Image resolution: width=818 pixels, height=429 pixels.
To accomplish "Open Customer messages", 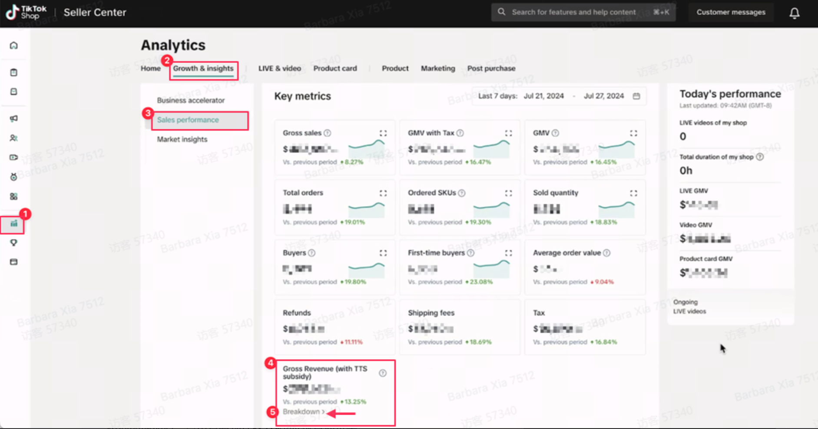I will pos(731,12).
